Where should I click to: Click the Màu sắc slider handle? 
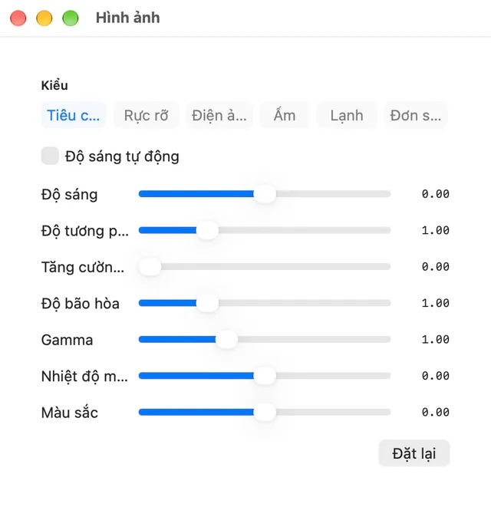coord(265,412)
